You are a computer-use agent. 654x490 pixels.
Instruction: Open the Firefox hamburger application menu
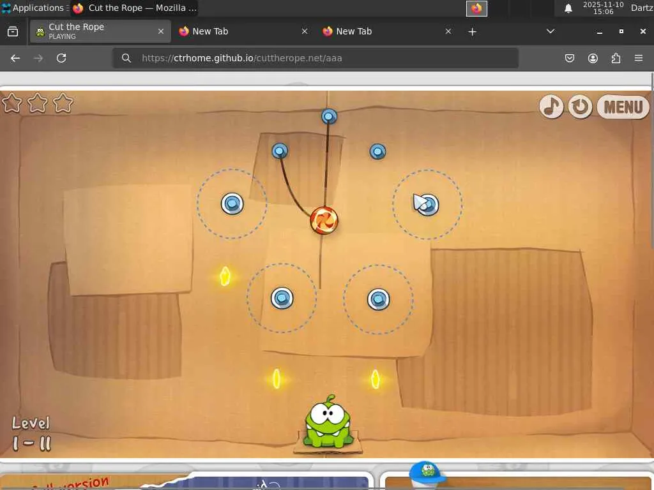(x=639, y=58)
